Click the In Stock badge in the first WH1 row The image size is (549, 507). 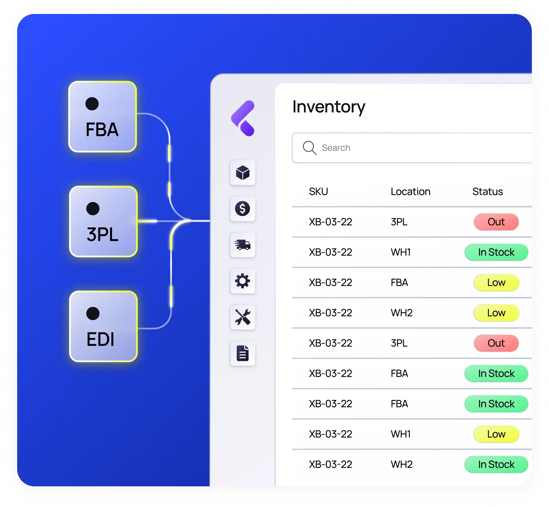click(x=496, y=252)
